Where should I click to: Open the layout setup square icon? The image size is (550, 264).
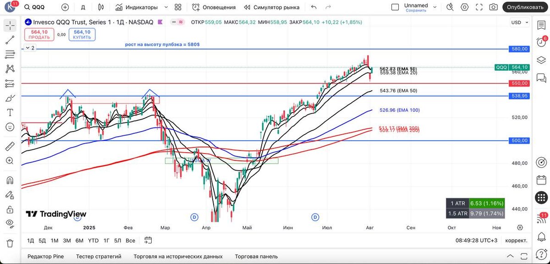pos(395,7)
